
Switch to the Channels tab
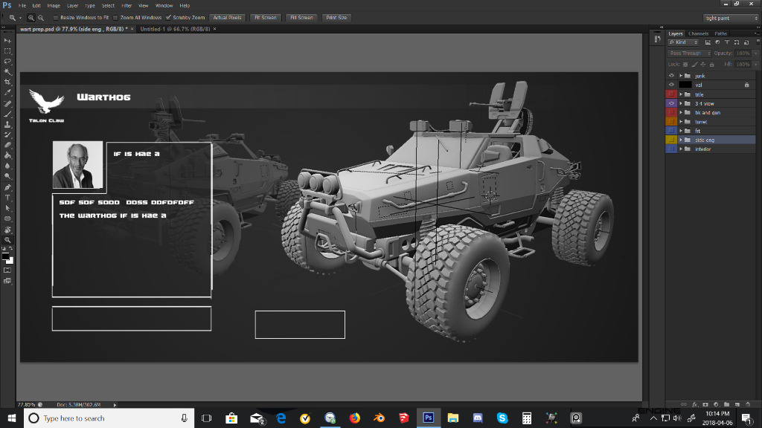click(698, 33)
